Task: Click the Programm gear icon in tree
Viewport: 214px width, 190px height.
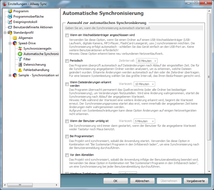Action: pos(10,11)
